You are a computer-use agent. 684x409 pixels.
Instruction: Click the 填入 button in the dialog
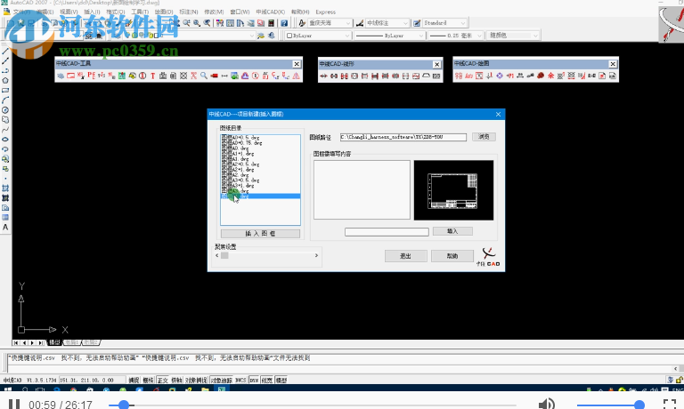[452, 231]
